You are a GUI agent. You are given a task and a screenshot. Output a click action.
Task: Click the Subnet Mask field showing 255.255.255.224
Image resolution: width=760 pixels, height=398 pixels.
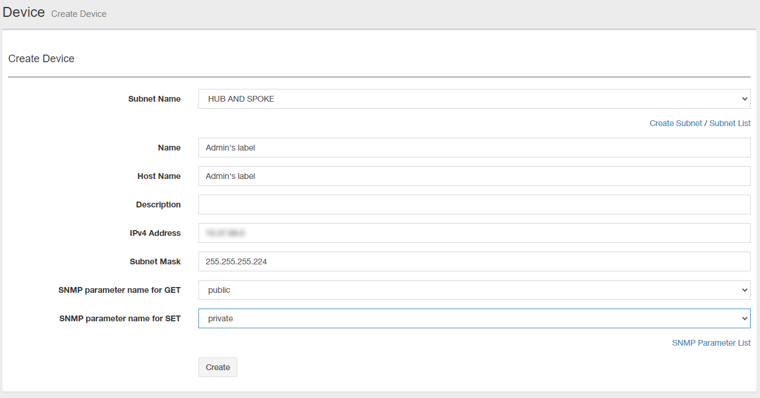click(474, 261)
